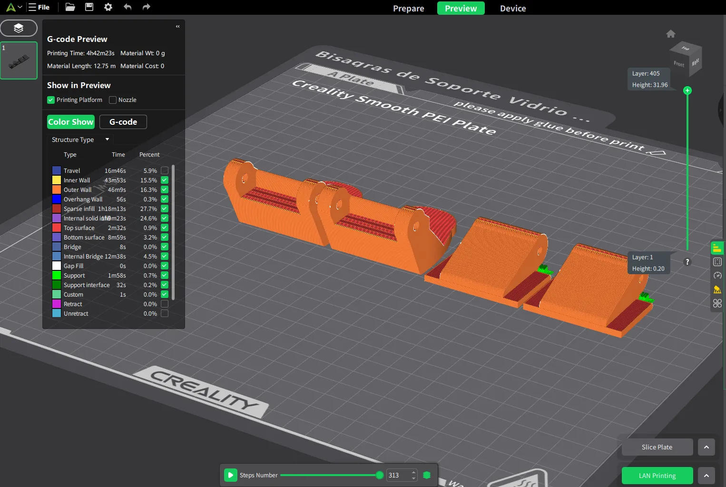Click the undo arrow icon
This screenshot has width=726, height=487.
click(x=128, y=7)
